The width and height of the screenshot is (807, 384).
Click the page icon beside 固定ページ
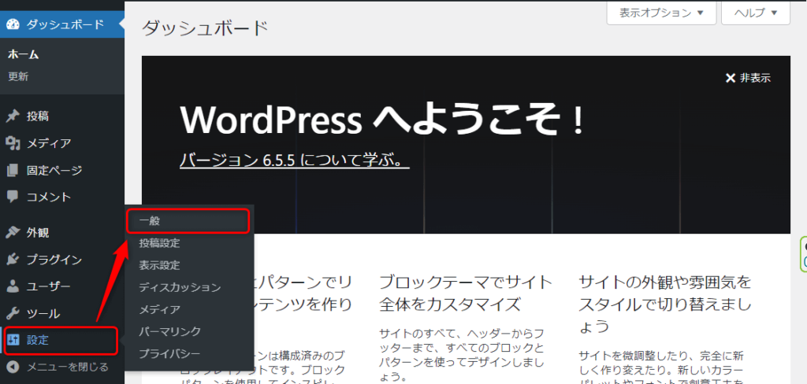13,170
